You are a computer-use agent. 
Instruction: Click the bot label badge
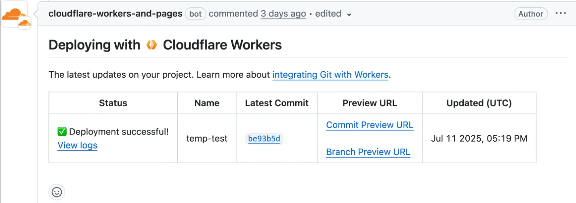tap(196, 14)
